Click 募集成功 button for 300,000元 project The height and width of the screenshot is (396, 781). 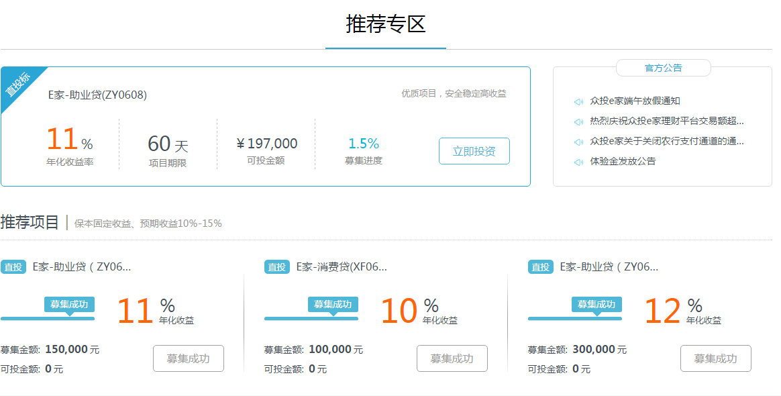tap(716, 358)
